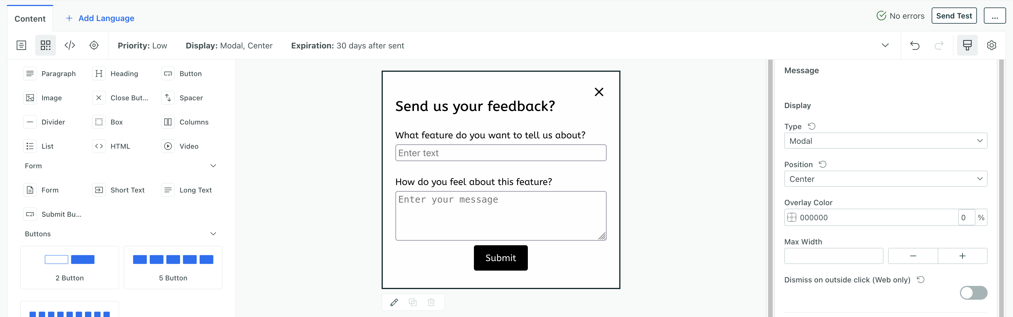Click the Send Test button
The width and height of the screenshot is (1013, 317).
[x=954, y=16]
